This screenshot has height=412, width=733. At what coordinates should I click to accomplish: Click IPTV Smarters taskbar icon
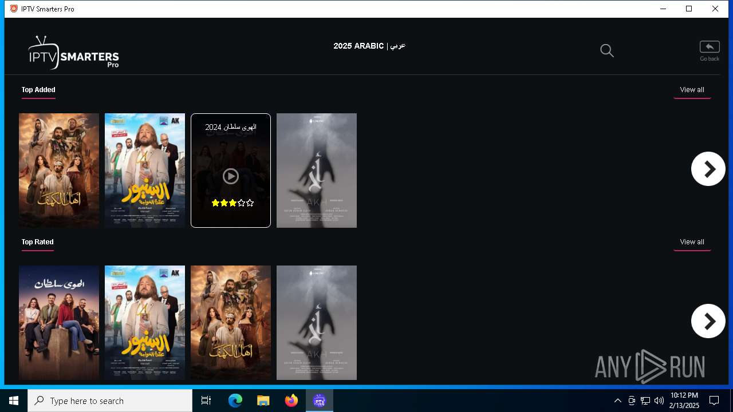point(320,401)
